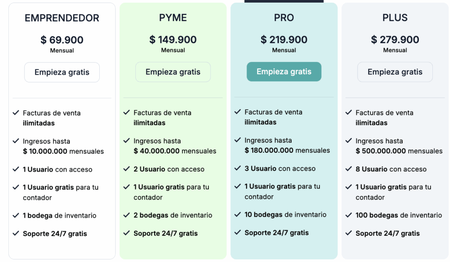Select the PLUS plan header

395,18
